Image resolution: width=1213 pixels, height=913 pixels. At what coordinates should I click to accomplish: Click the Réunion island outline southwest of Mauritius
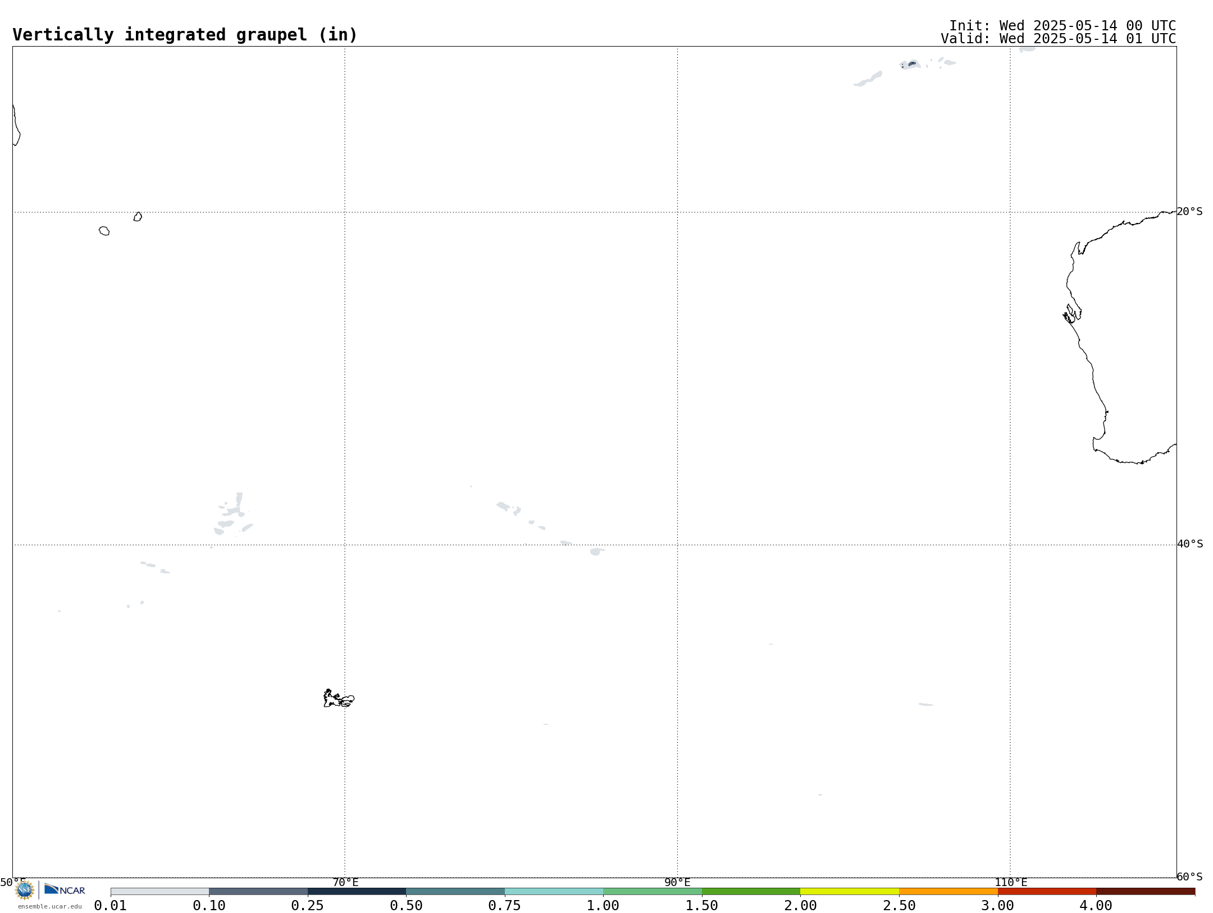click(104, 231)
